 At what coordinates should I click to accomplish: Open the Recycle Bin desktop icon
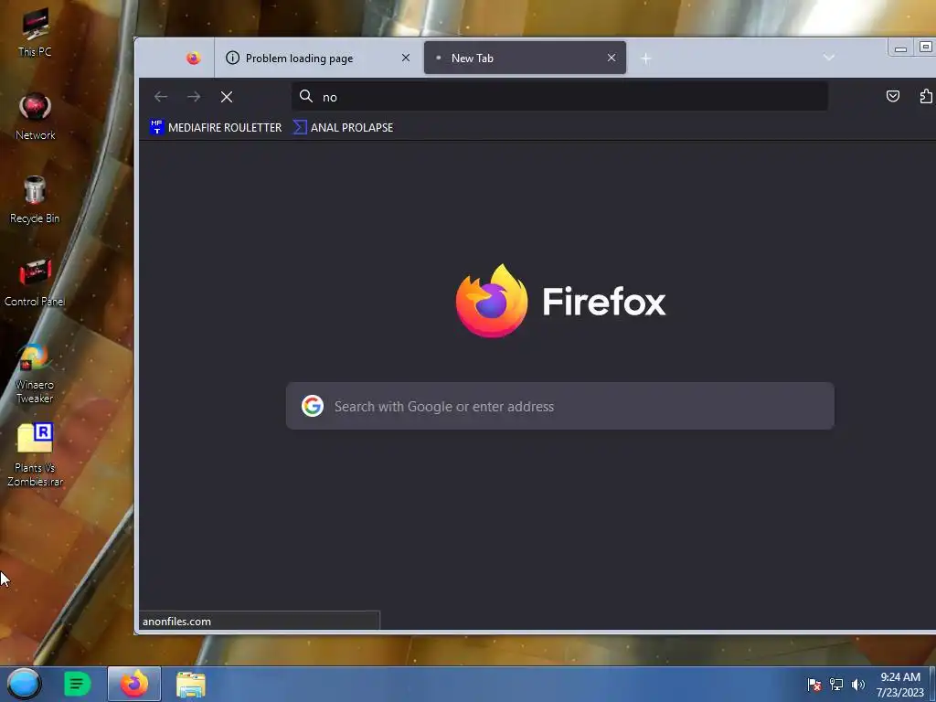35,200
